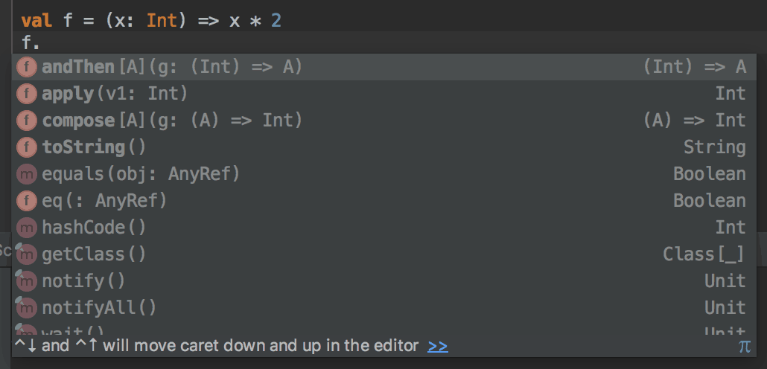Click the Class[_] return type of getClass
767x369 pixels.
point(704,254)
